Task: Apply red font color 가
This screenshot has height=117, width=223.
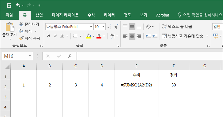Action: pyautogui.click(x=99, y=36)
